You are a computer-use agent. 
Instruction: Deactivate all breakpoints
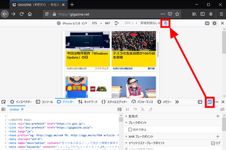222,109
